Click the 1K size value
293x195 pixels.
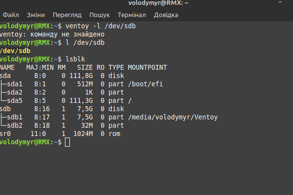click(x=89, y=92)
